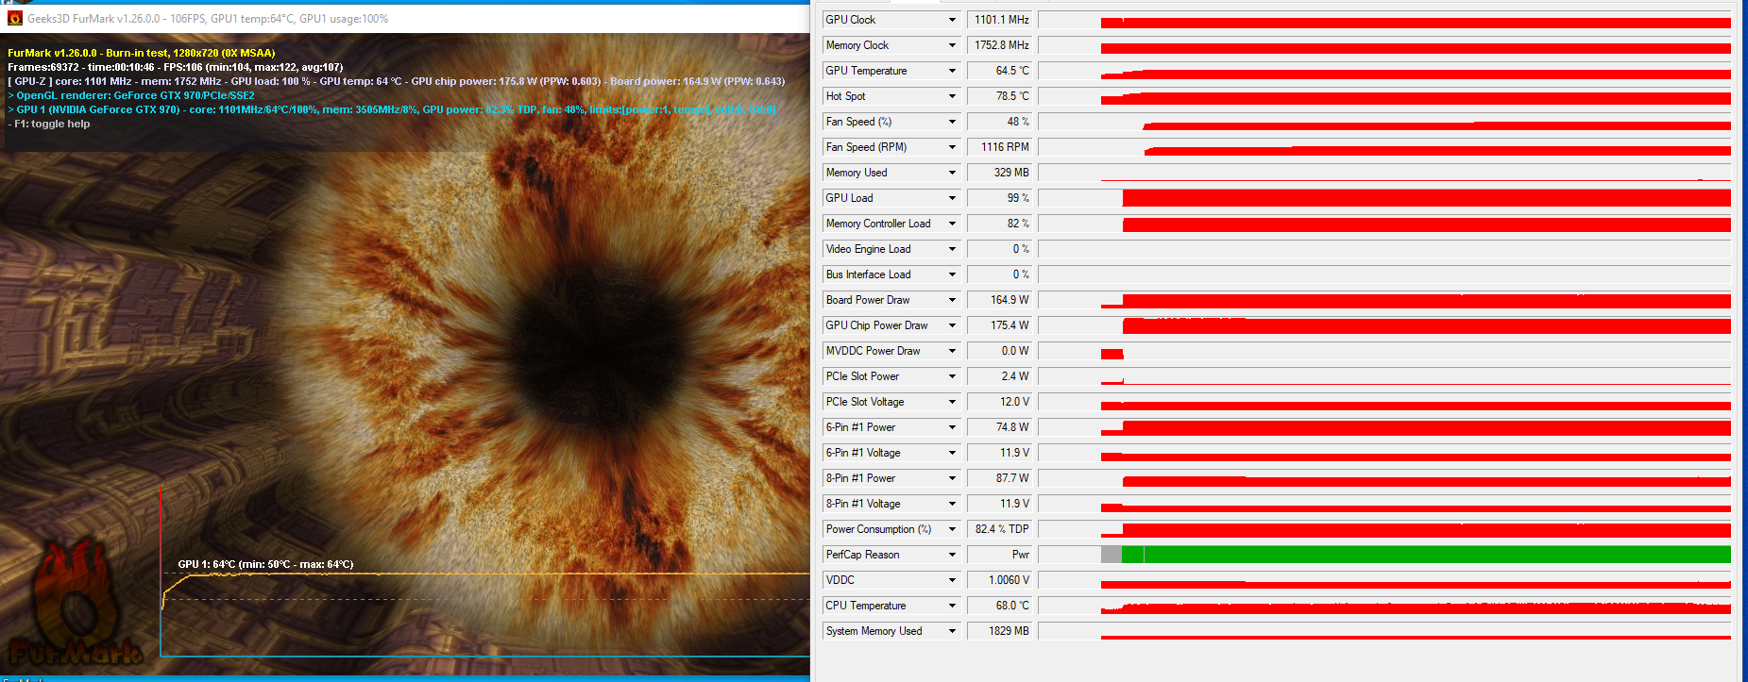Click the "F1: toggle help" overlay text
This screenshot has height=682, width=1748.
tap(49, 124)
